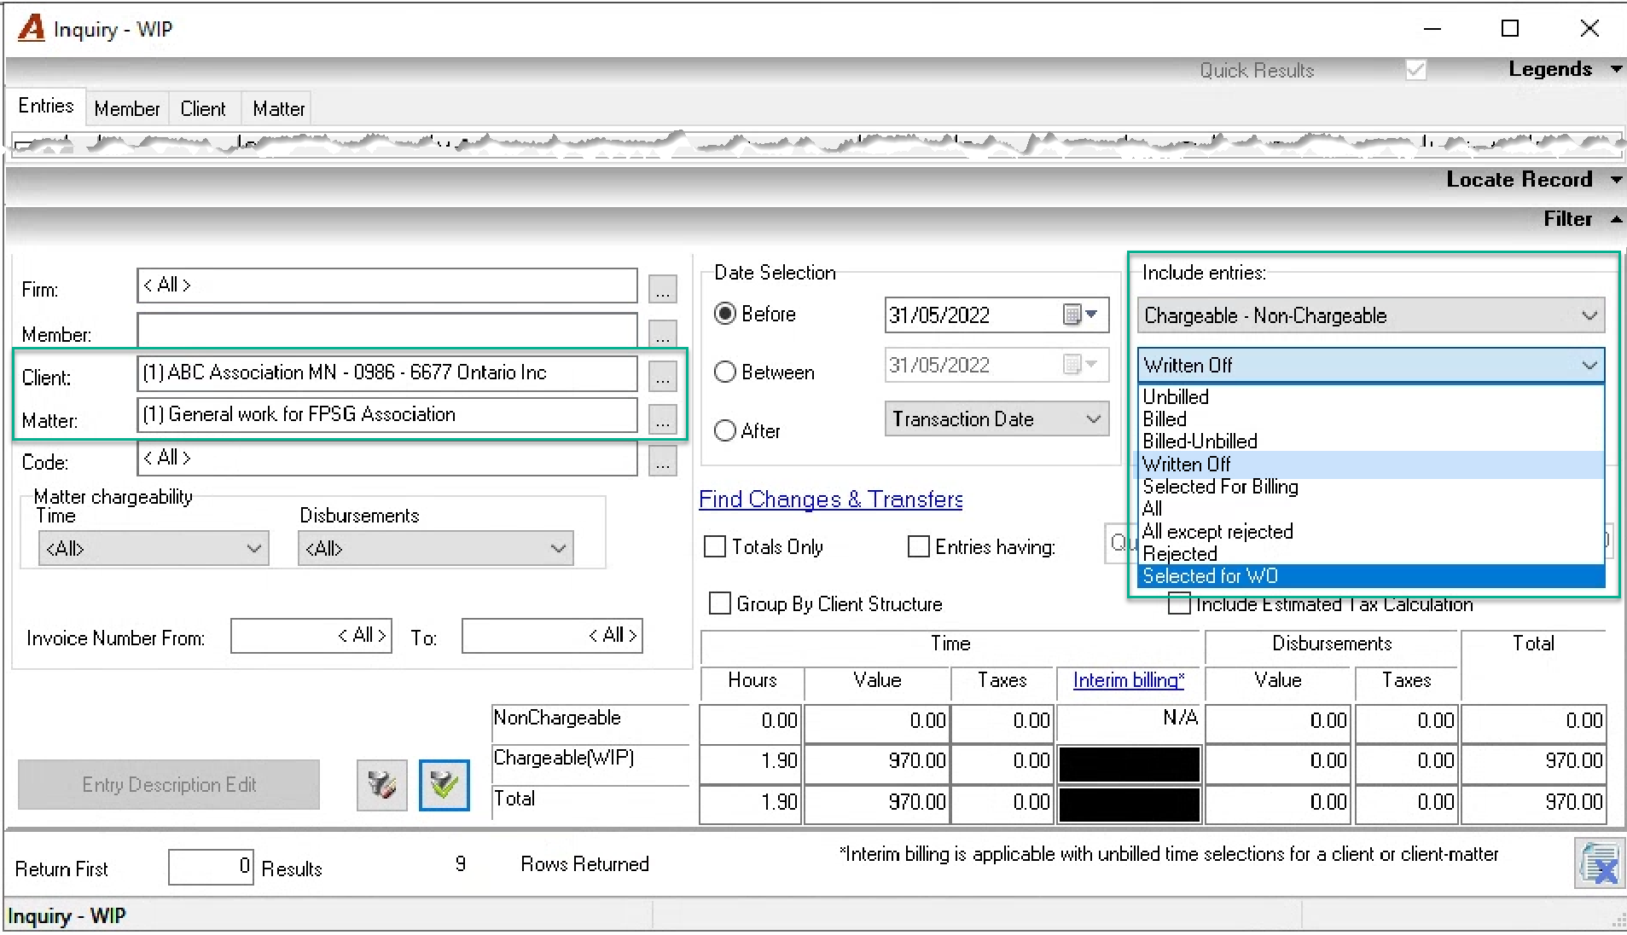This screenshot has height=935, width=1627.
Task: Open the Time chargeability dropdown
Action: (154, 548)
